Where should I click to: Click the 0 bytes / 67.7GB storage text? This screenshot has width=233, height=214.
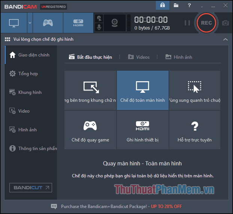click(x=152, y=28)
